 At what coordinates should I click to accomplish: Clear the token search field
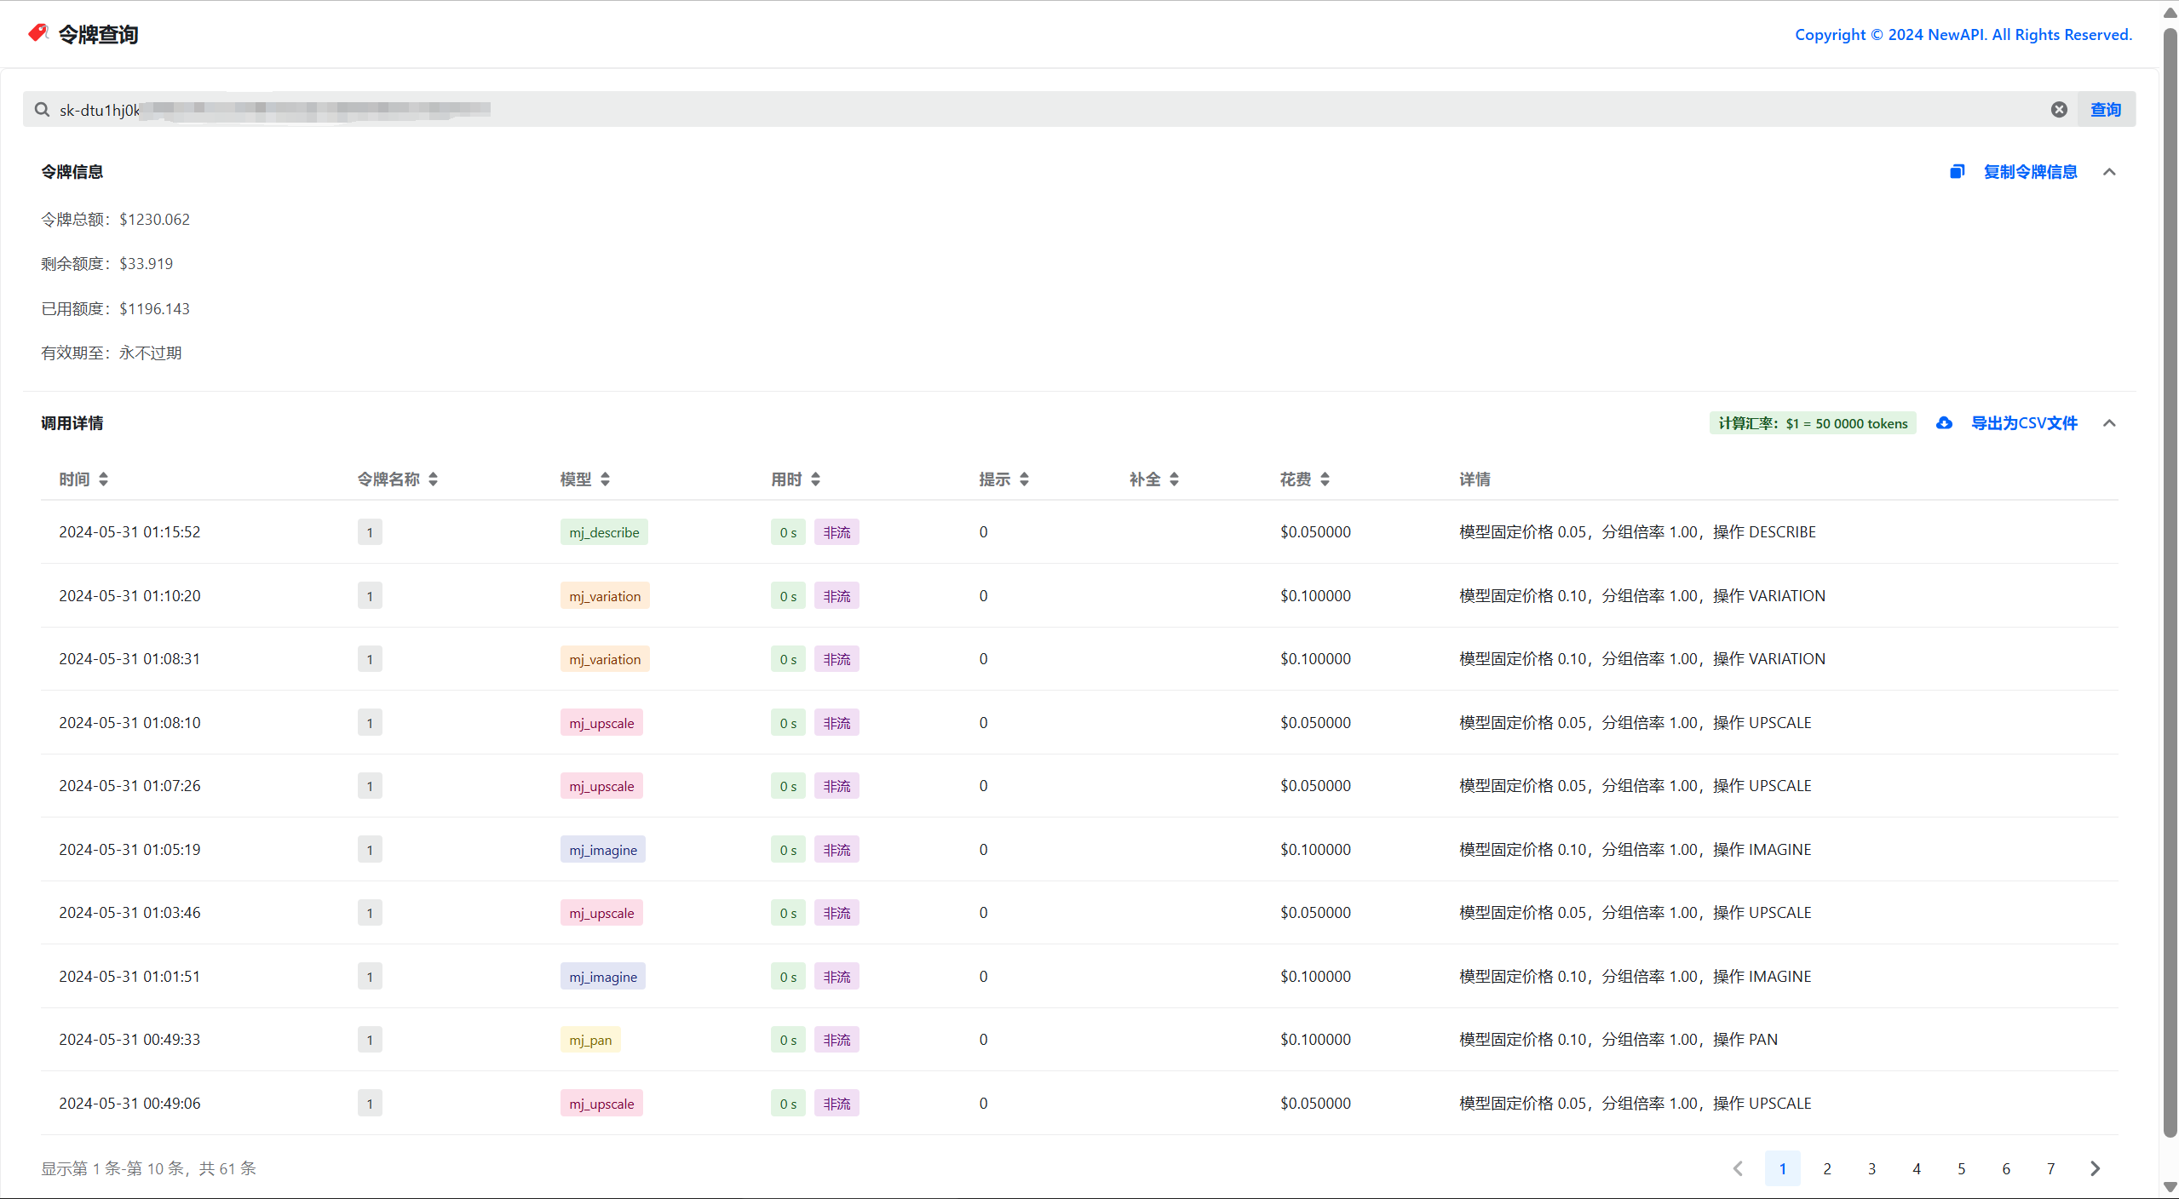tap(2058, 110)
